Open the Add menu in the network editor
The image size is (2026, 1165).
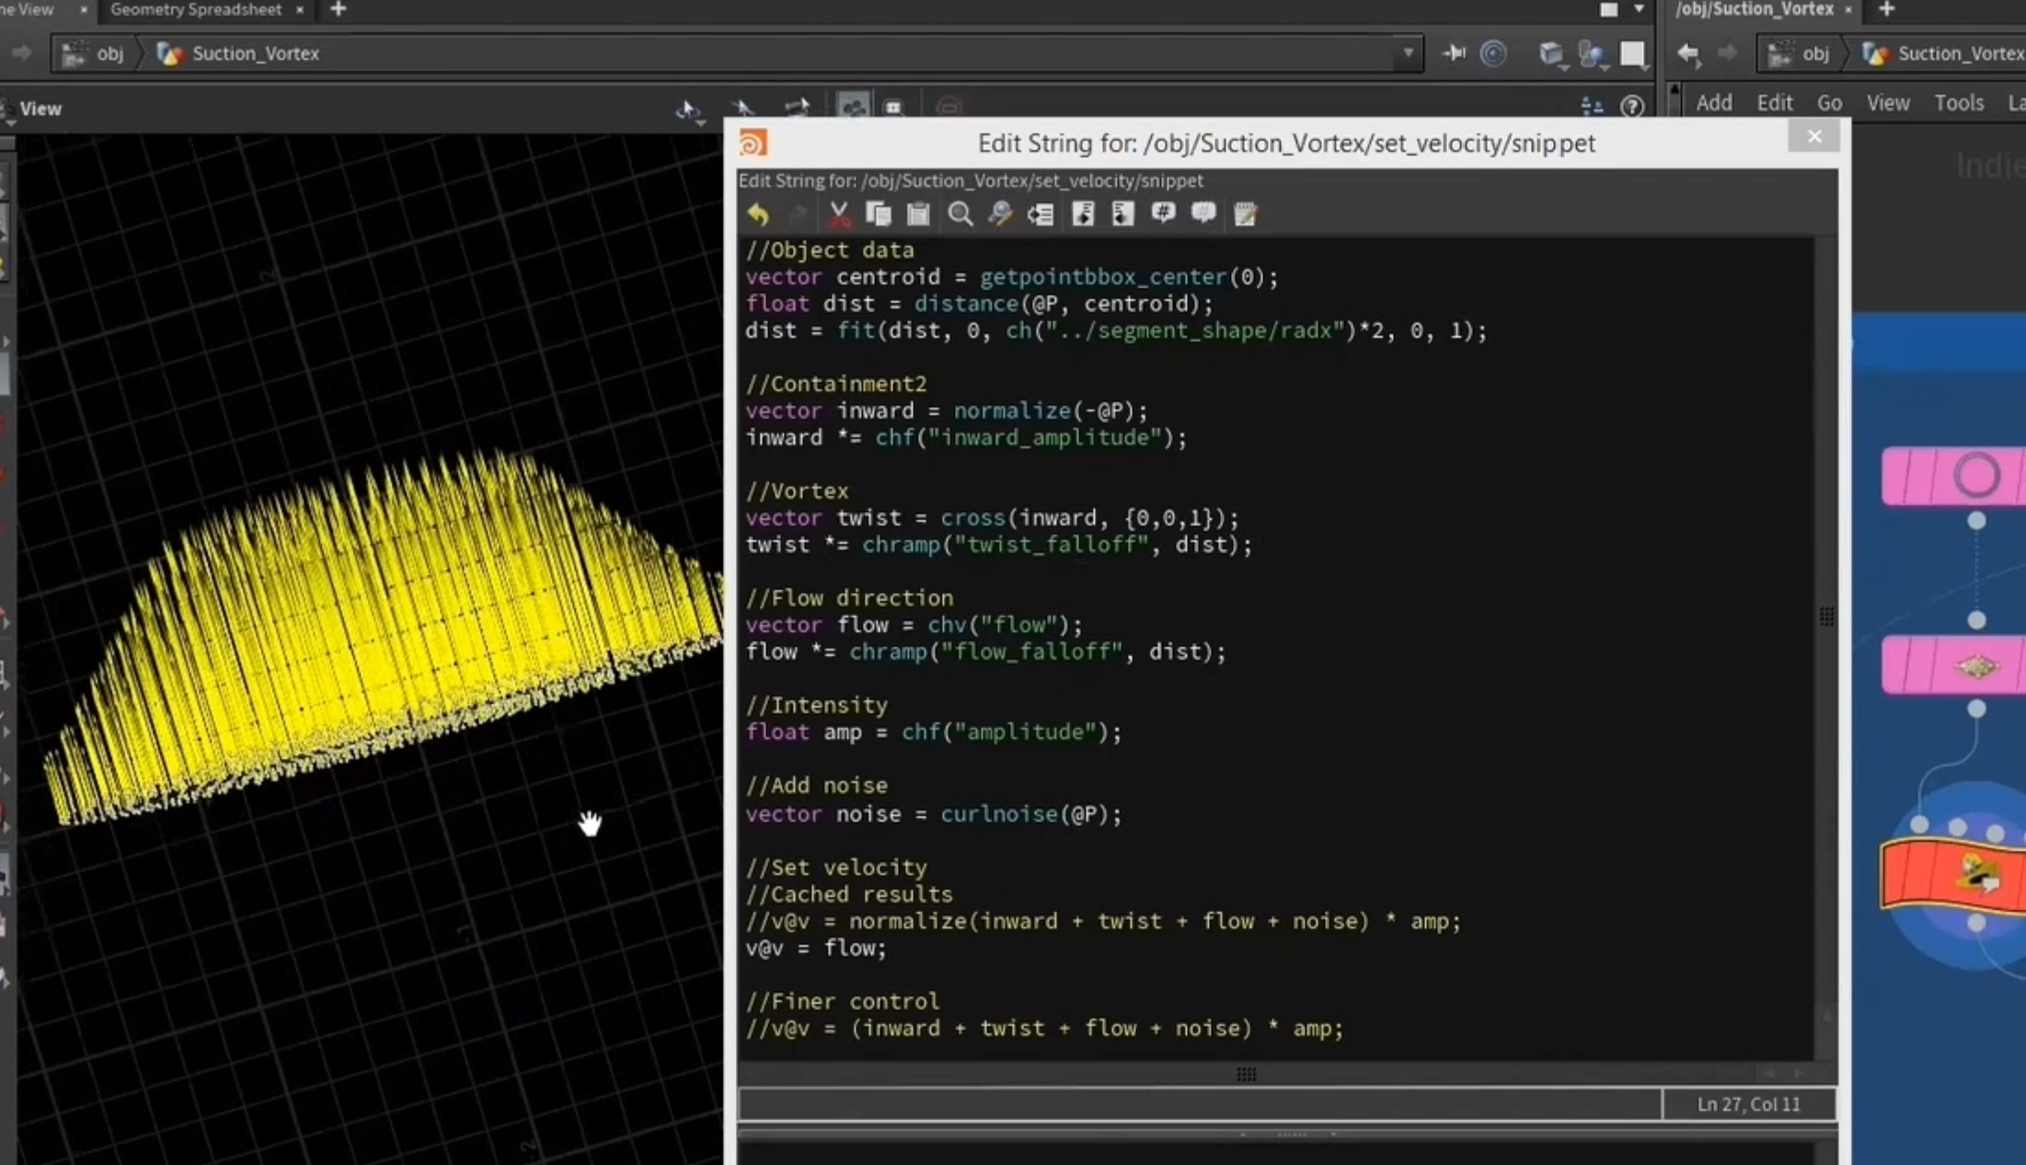coord(1713,103)
